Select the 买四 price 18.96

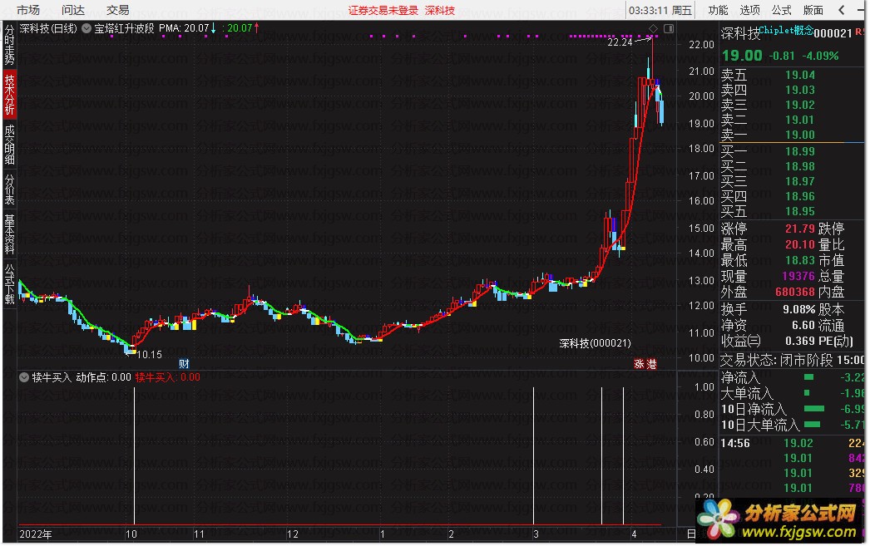click(799, 196)
